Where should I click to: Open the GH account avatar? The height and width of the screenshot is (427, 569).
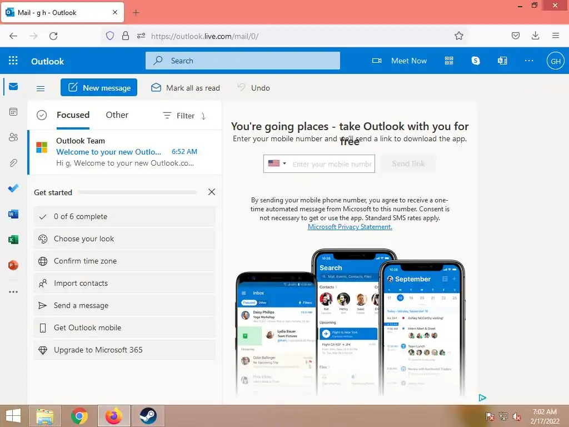tap(556, 61)
